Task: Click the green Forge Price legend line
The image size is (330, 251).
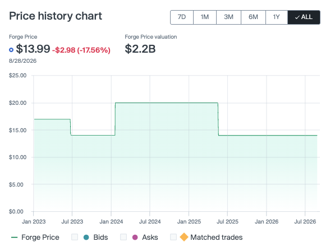Action: coord(14,238)
